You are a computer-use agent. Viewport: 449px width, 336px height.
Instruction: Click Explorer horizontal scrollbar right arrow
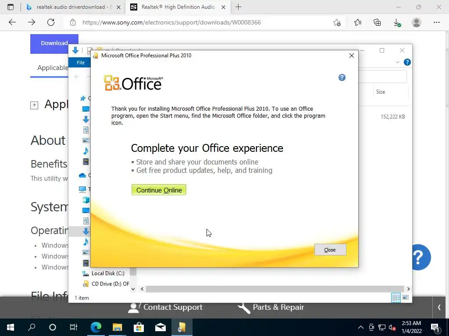coord(408,289)
